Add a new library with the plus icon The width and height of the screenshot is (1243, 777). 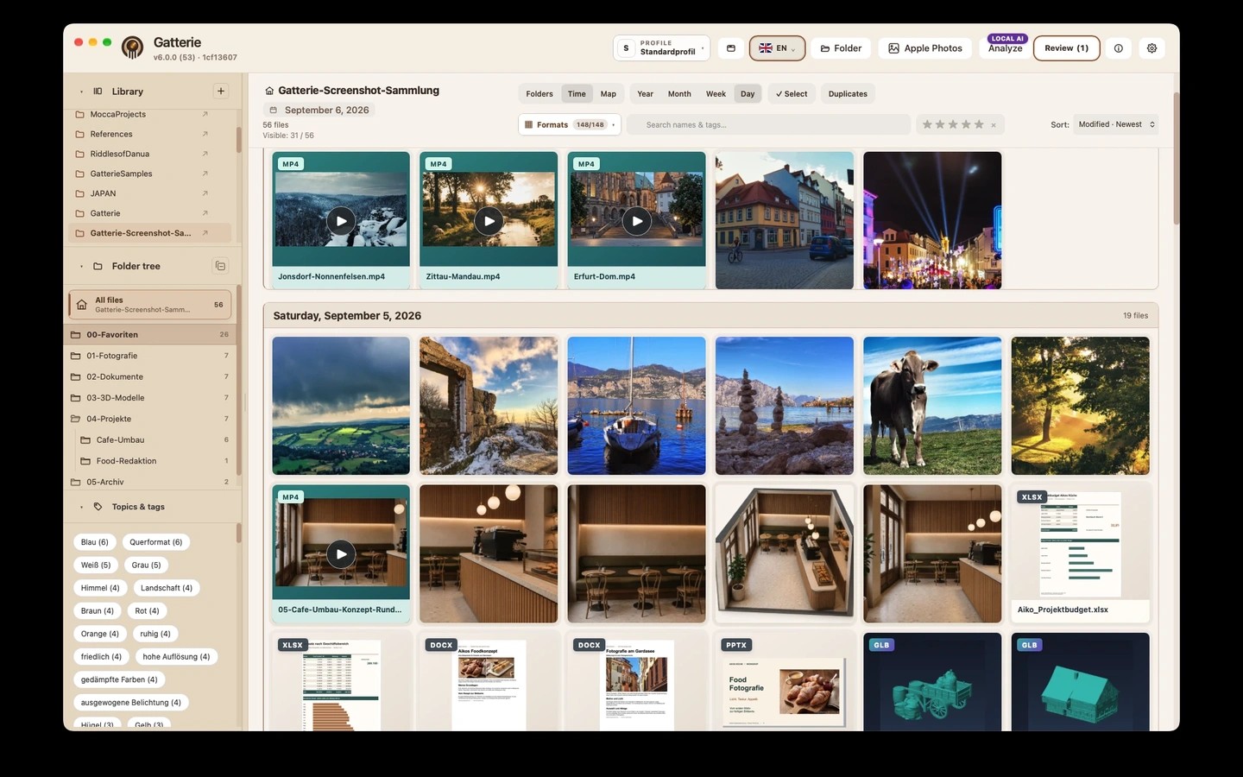[x=221, y=91]
